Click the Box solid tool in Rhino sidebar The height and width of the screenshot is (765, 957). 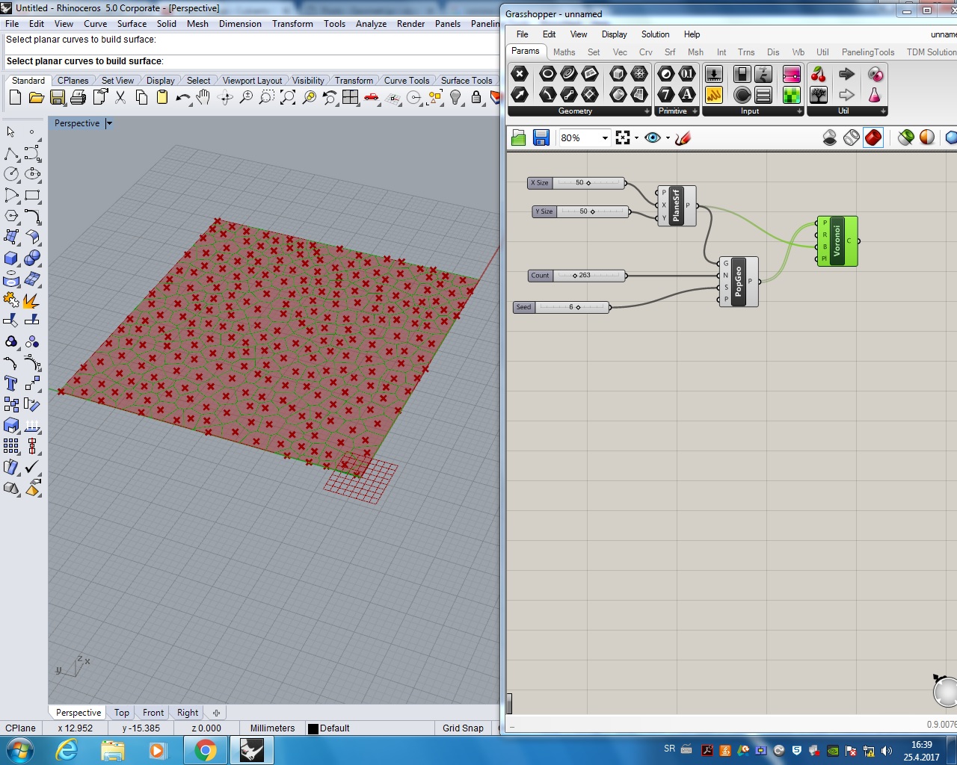11,258
